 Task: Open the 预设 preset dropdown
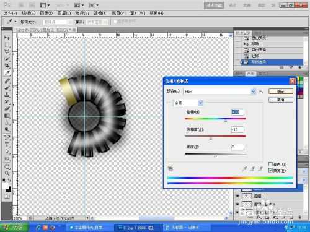point(219,92)
